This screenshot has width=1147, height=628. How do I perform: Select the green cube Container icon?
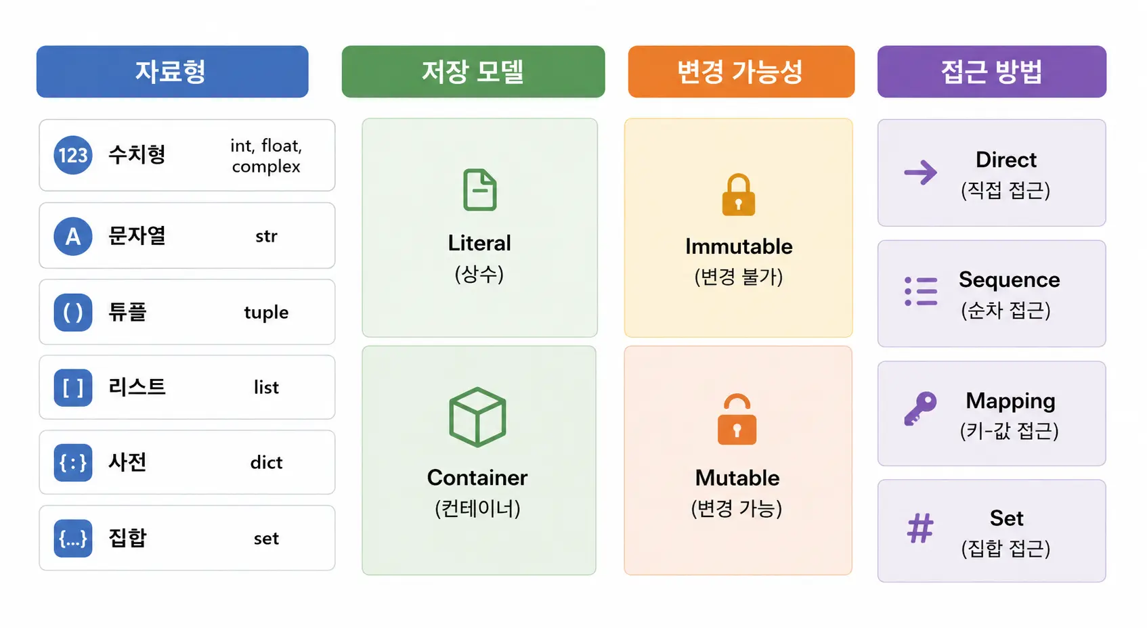click(478, 417)
